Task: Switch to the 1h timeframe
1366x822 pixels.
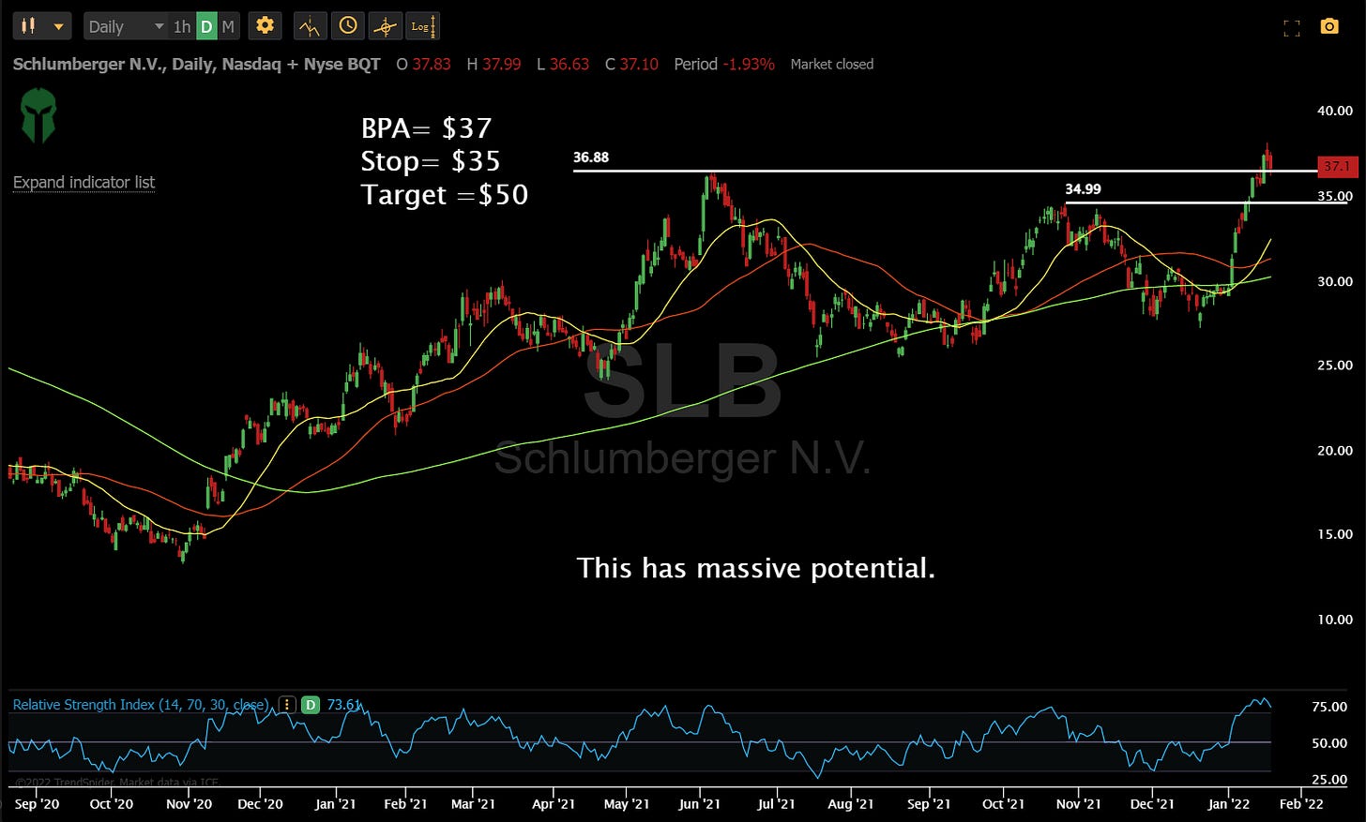Action: [182, 26]
